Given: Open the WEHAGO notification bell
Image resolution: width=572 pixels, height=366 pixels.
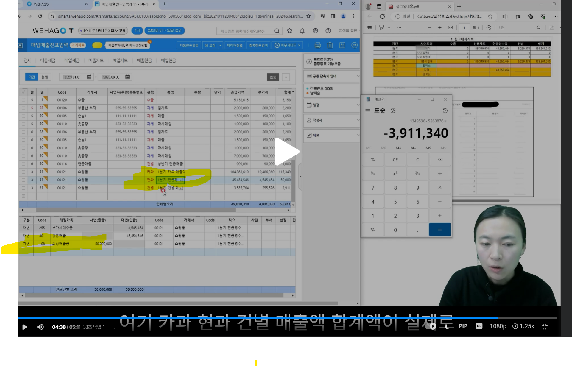Looking at the screenshot, I should [302, 31].
